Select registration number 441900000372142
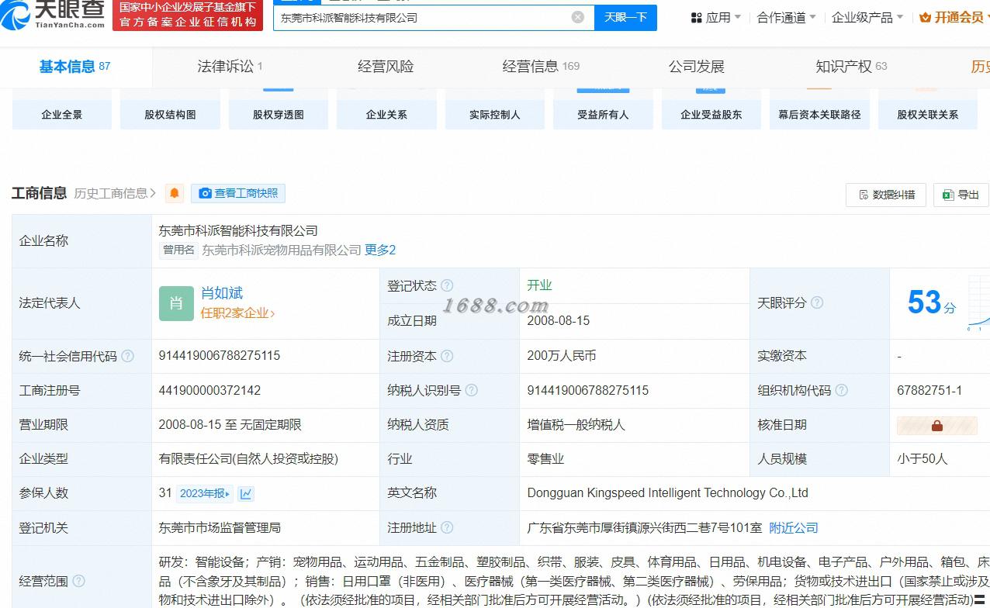 [x=209, y=390]
